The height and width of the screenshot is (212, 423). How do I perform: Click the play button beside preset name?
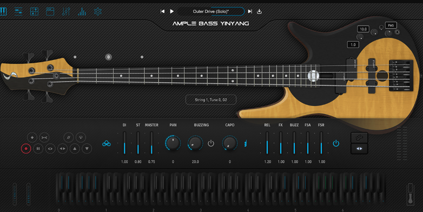click(172, 11)
